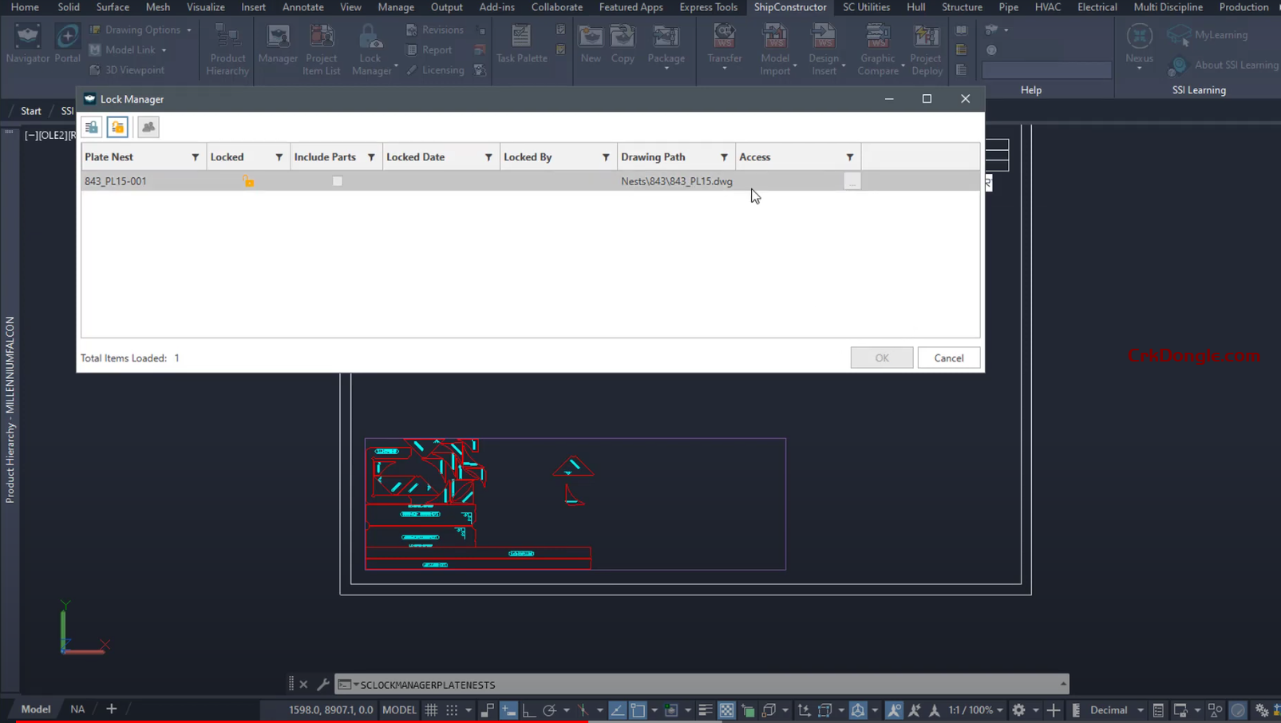Toggle object snap tracking in status bar
1281x723 pixels.
tap(583, 709)
